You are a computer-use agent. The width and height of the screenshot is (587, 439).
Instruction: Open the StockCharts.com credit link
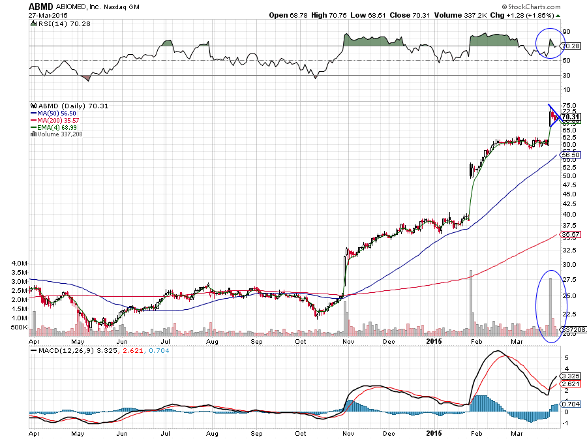[531, 7]
